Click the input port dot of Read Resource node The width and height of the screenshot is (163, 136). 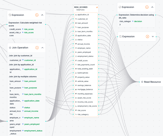(139, 82)
